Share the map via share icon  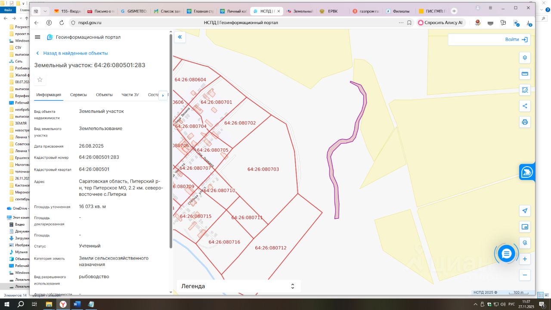pyautogui.click(x=525, y=106)
